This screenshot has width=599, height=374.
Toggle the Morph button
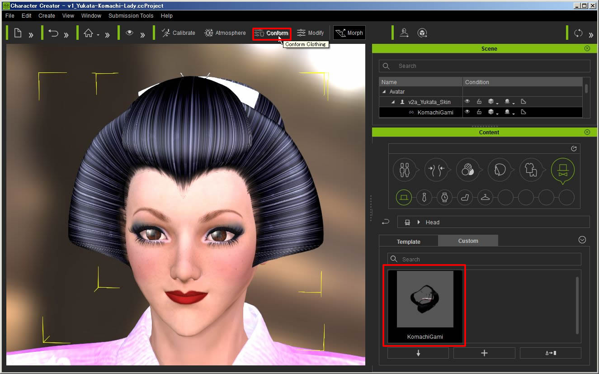click(x=349, y=33)
